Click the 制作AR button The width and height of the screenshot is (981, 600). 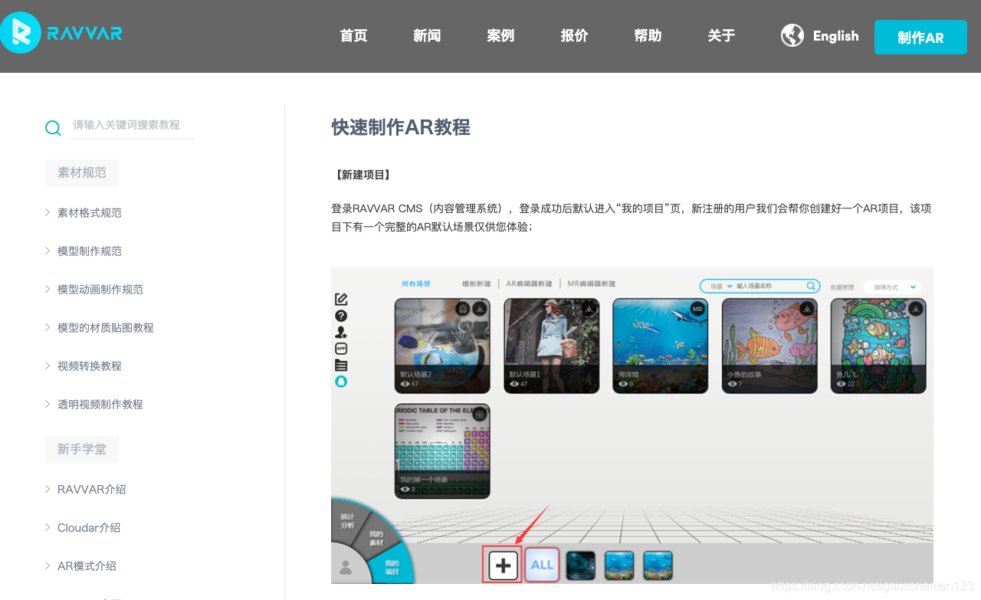pos(920,38)
